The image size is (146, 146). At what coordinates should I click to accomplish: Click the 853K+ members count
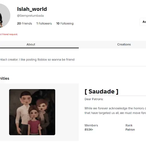click(x=89, y=130)
